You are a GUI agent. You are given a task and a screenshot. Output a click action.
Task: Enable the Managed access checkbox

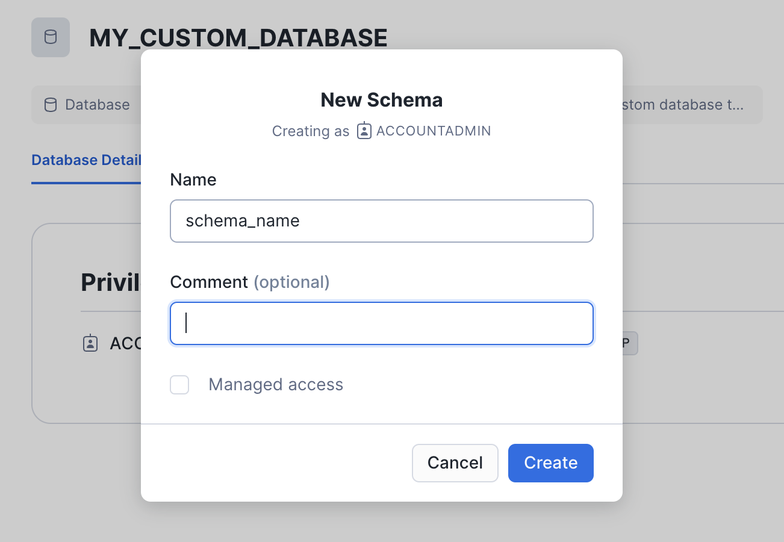179,385
